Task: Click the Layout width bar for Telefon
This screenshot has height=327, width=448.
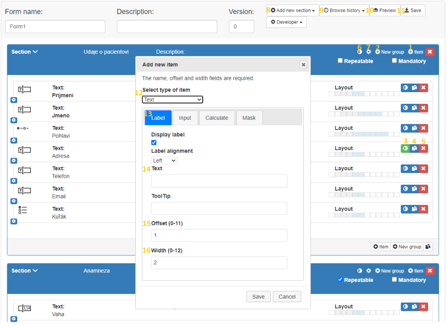Action: pyautogui.click(x=364, y=174)
